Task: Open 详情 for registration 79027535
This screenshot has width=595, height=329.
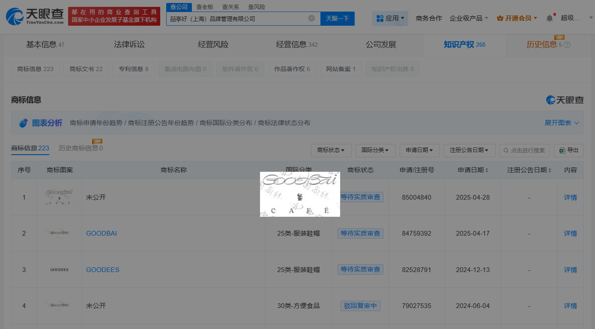Action: click(x=571, y=306)
